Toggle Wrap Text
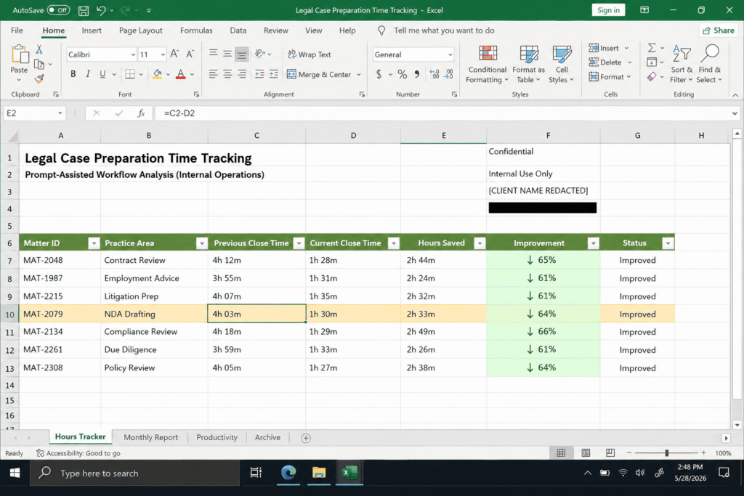 click(310, 54)
